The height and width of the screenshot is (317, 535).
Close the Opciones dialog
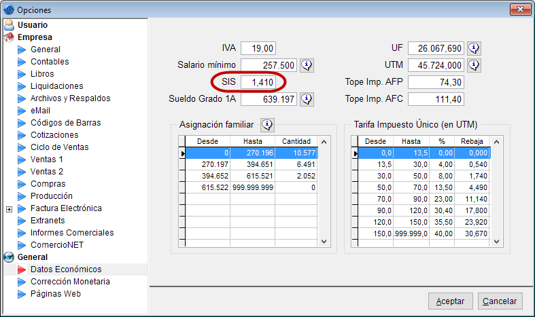tap(520, 10)
